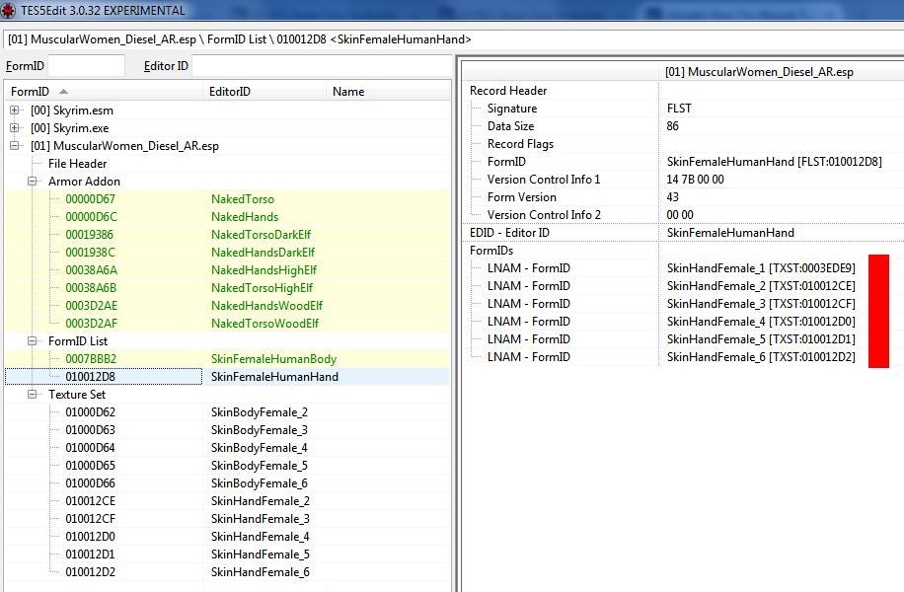Click the TES5Edit app icon in title bar

[x=8, y=11]
